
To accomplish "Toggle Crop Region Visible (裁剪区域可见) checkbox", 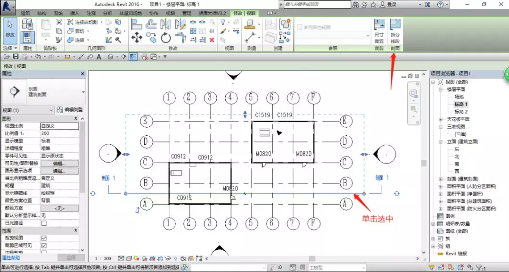I will tap(44, 246).
